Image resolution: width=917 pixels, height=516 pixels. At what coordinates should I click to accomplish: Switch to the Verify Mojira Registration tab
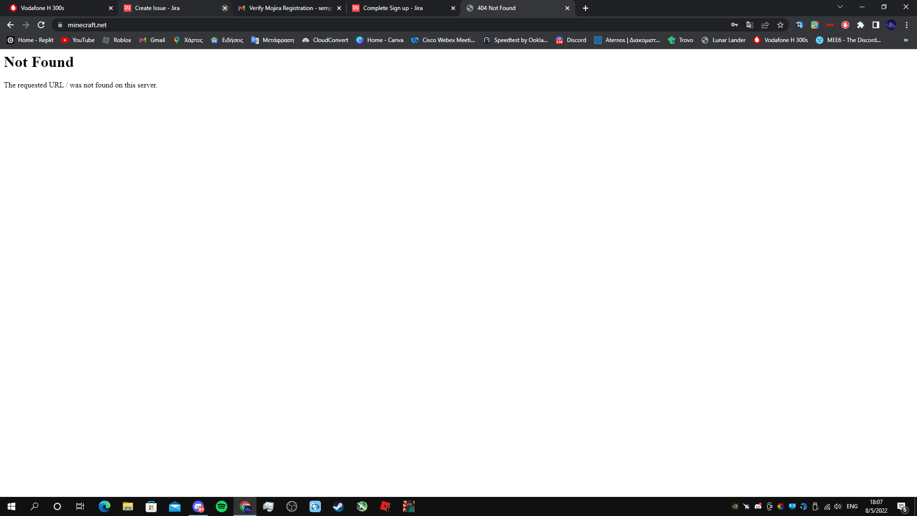pos(287,8)
